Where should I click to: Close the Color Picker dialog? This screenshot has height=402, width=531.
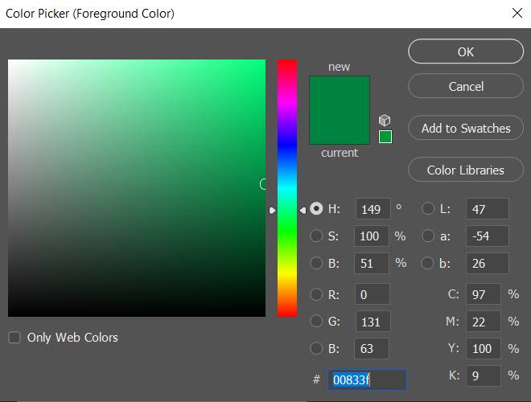pyautogui.click(x=517, y=13)
